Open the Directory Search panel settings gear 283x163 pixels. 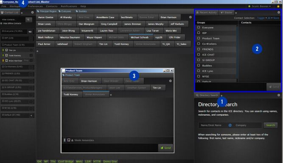tap(279, 95)
